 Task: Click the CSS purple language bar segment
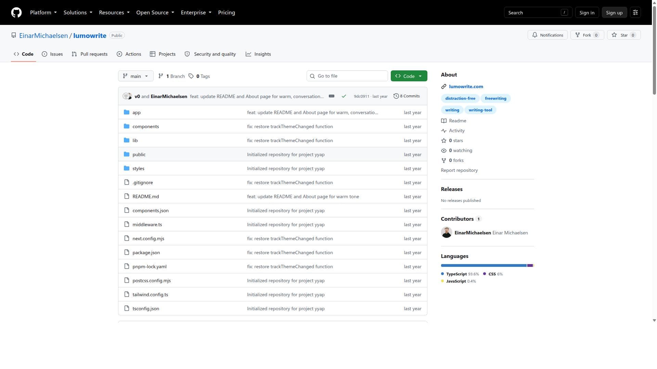(530, 265)
